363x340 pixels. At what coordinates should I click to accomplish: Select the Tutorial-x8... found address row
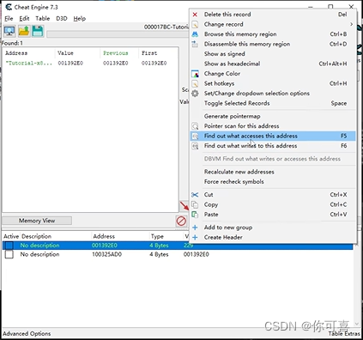(x=90, y=64)
